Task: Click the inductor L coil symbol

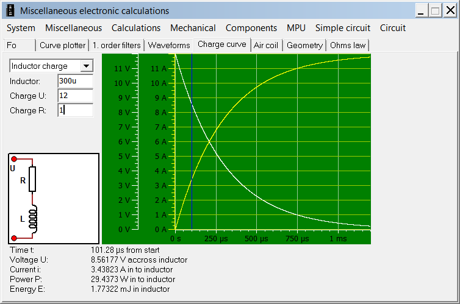Action: (x=34, y=218)
